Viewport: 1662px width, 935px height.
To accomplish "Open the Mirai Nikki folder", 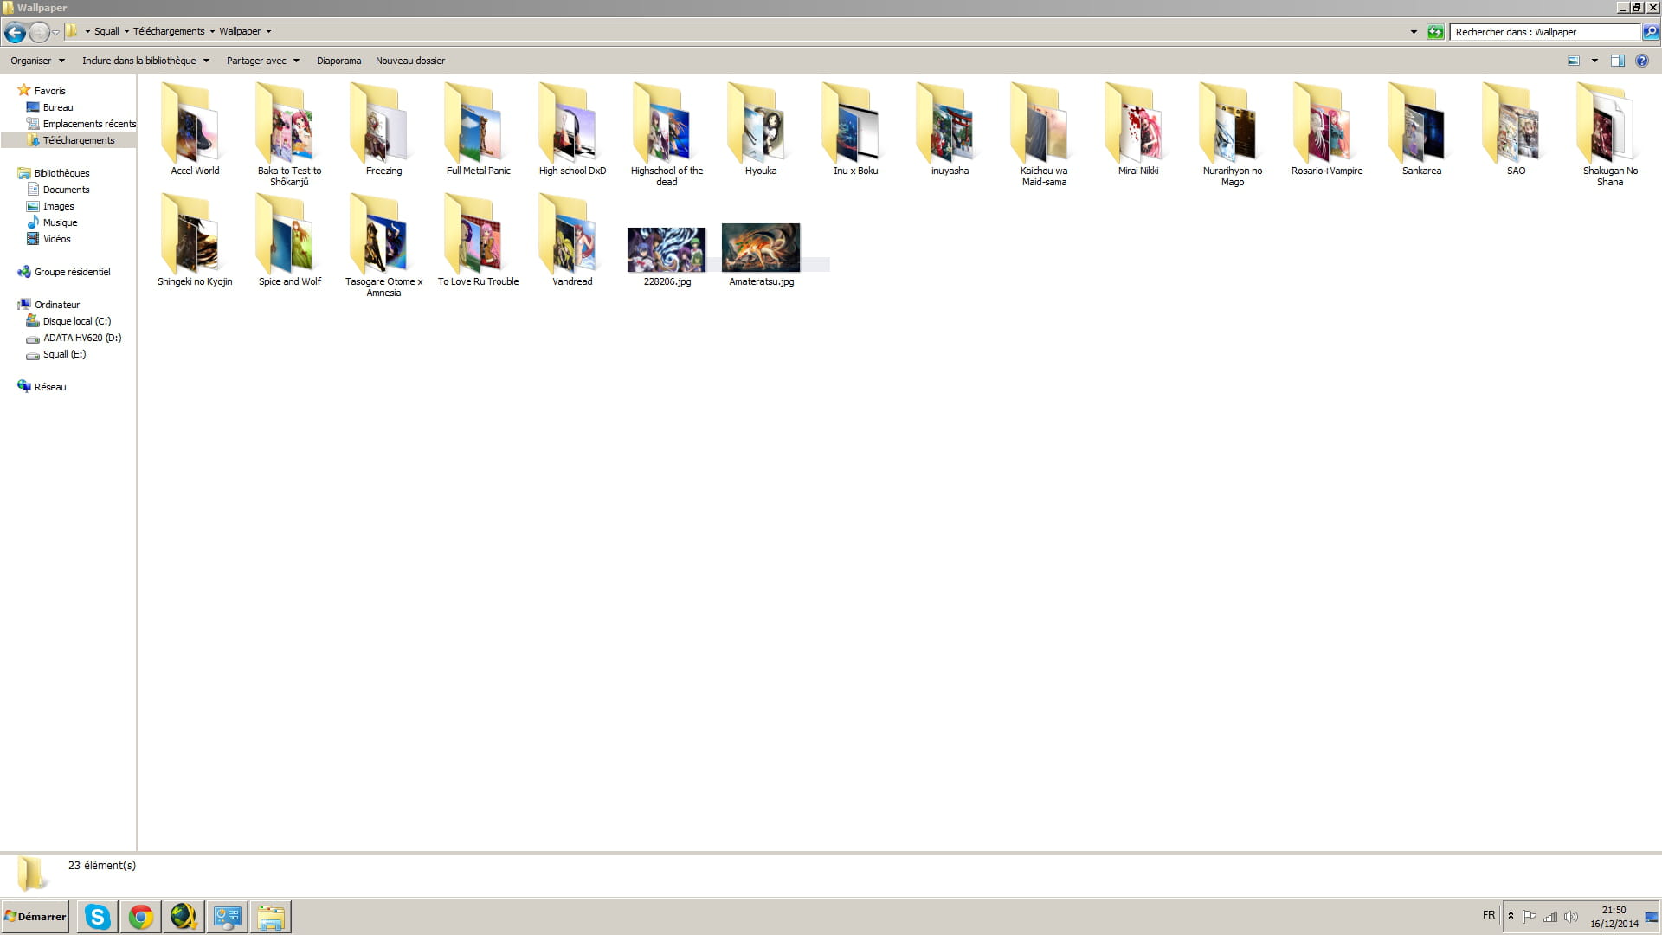I will pyautogui.click(x=1138, y=130).
